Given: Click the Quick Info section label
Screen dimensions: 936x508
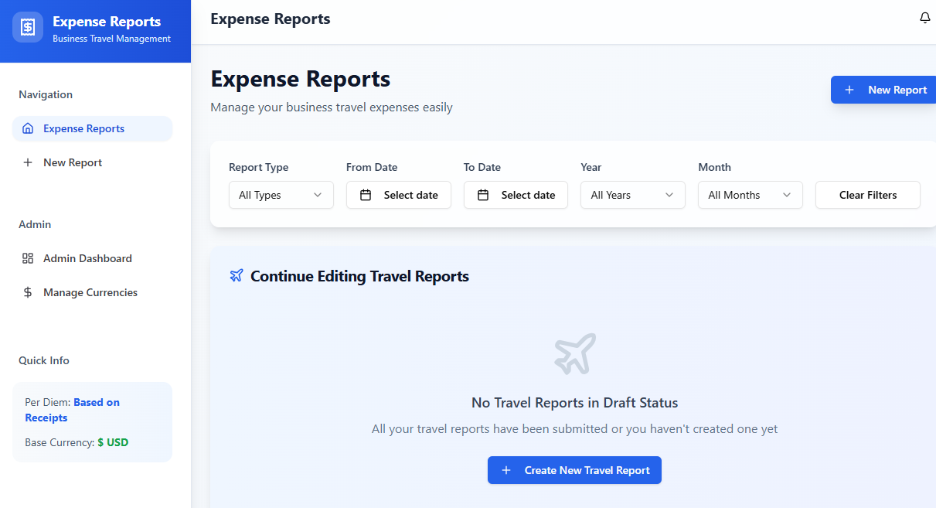Looking at the screenshot, I should (x=44, y=360).
